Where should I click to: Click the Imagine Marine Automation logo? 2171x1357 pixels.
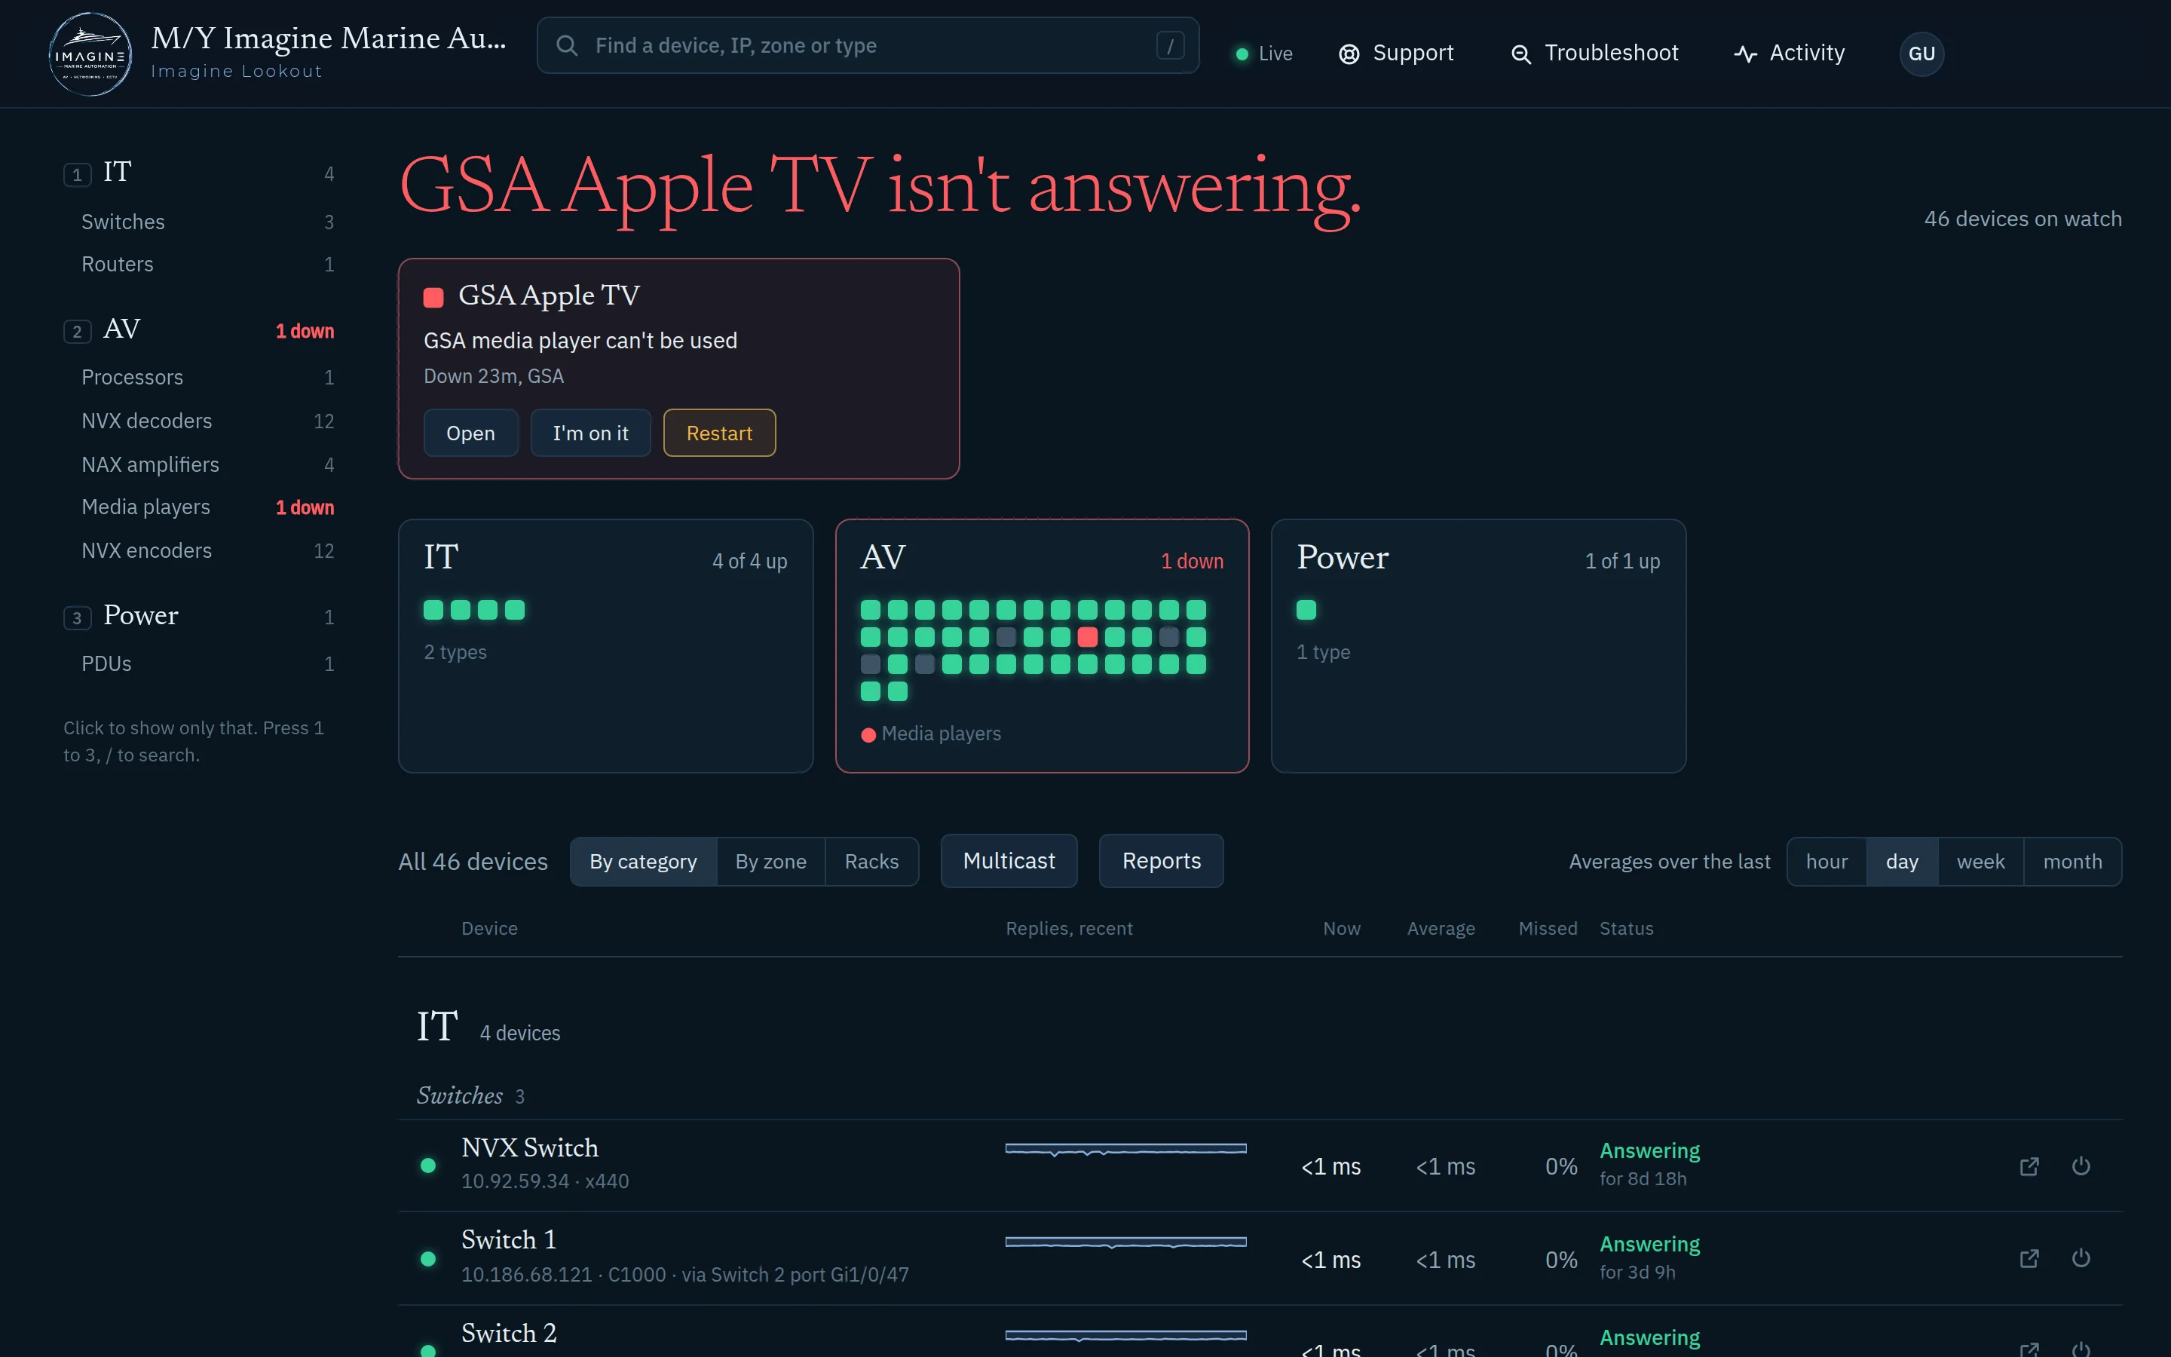[x=90, y=54]
